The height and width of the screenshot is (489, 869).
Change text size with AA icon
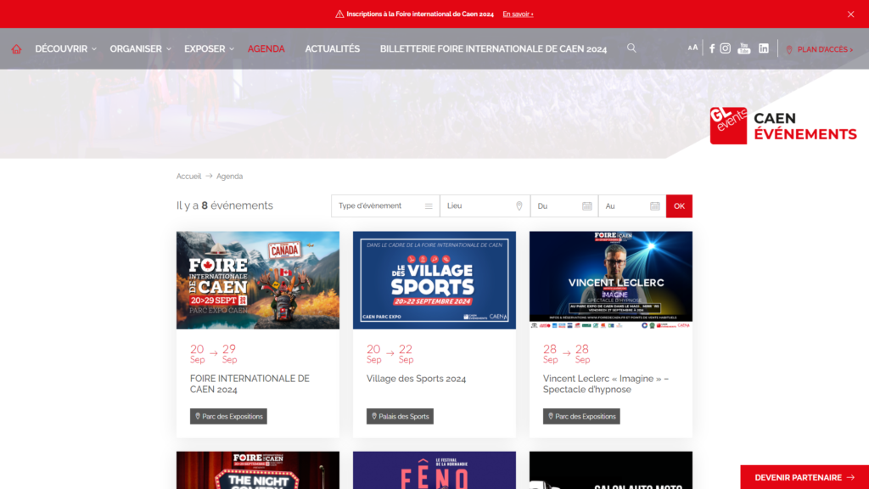(692, 48)
